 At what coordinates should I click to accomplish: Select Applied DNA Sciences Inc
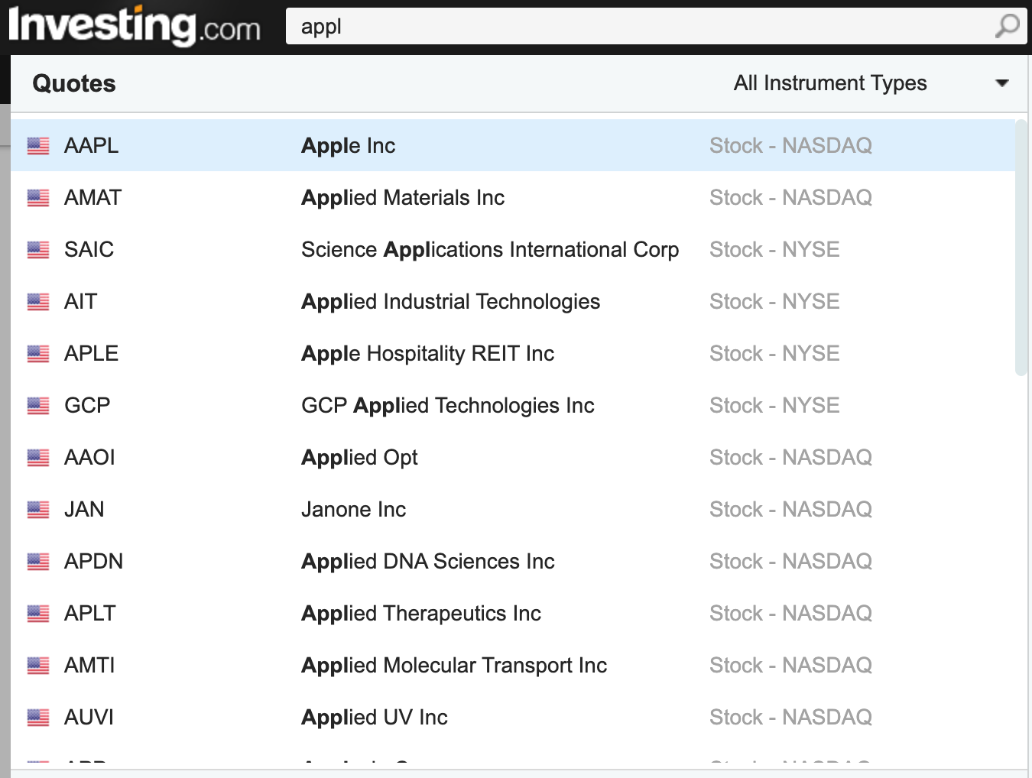(513, 561)
